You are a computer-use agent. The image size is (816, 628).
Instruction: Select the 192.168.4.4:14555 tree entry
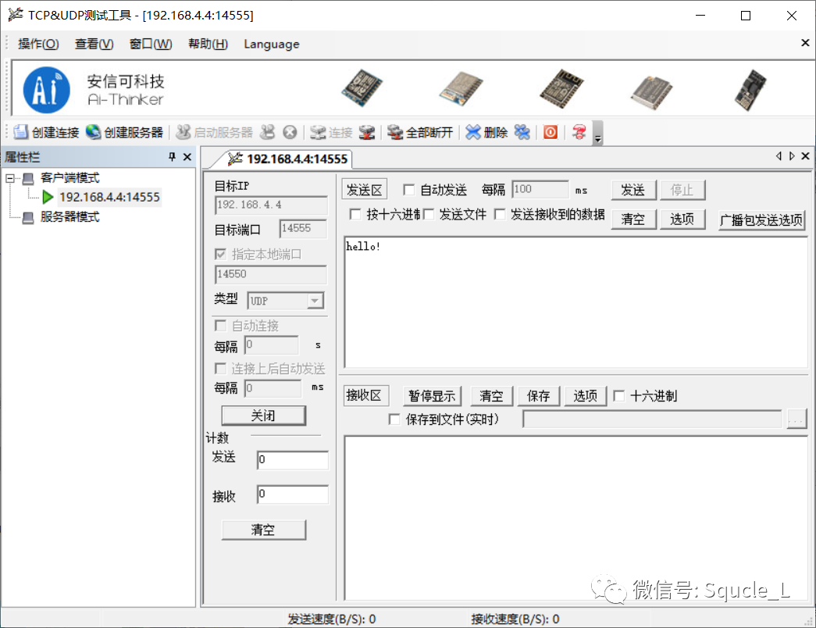pyautogui.click(x=109, y=197)
